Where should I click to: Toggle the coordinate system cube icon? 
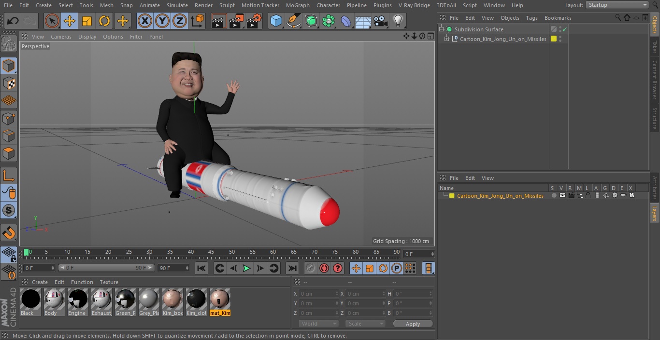(x=198, y=21)
